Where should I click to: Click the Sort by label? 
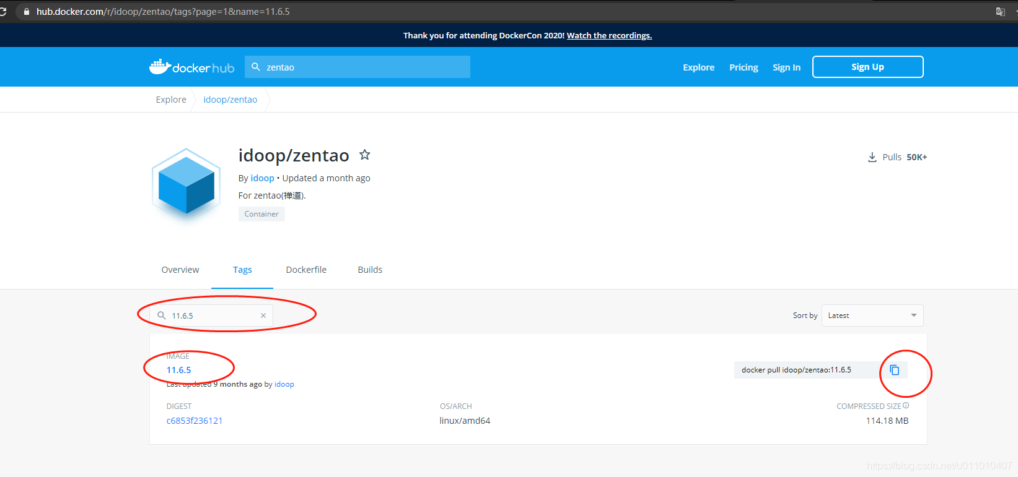click(805, 316)
